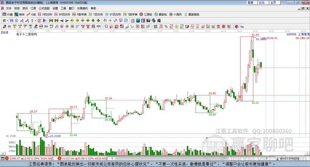Open the 公式选股 menu
The image size is (310, 167).
[x=44, y=8]
